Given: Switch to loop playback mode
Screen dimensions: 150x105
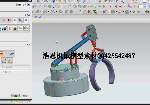Looking at the screenshot, I should pyautogui.click(x=6, y=54).
